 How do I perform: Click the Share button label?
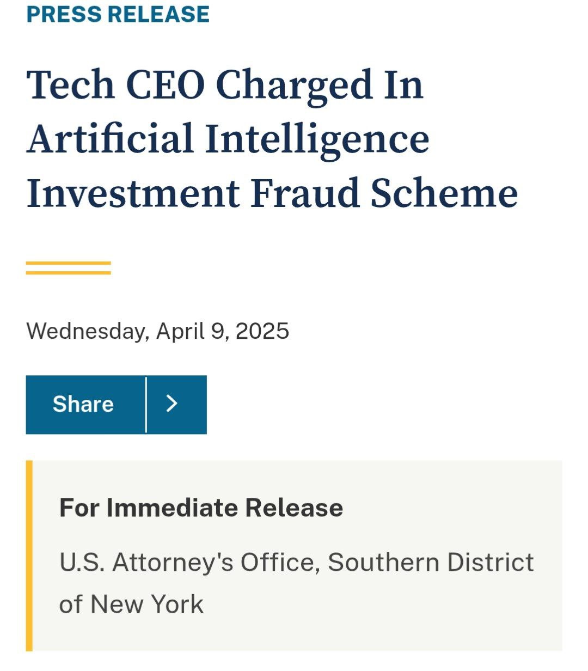click(83, 404)
